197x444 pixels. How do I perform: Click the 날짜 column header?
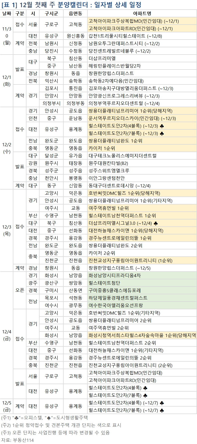(x=7, y=13)
